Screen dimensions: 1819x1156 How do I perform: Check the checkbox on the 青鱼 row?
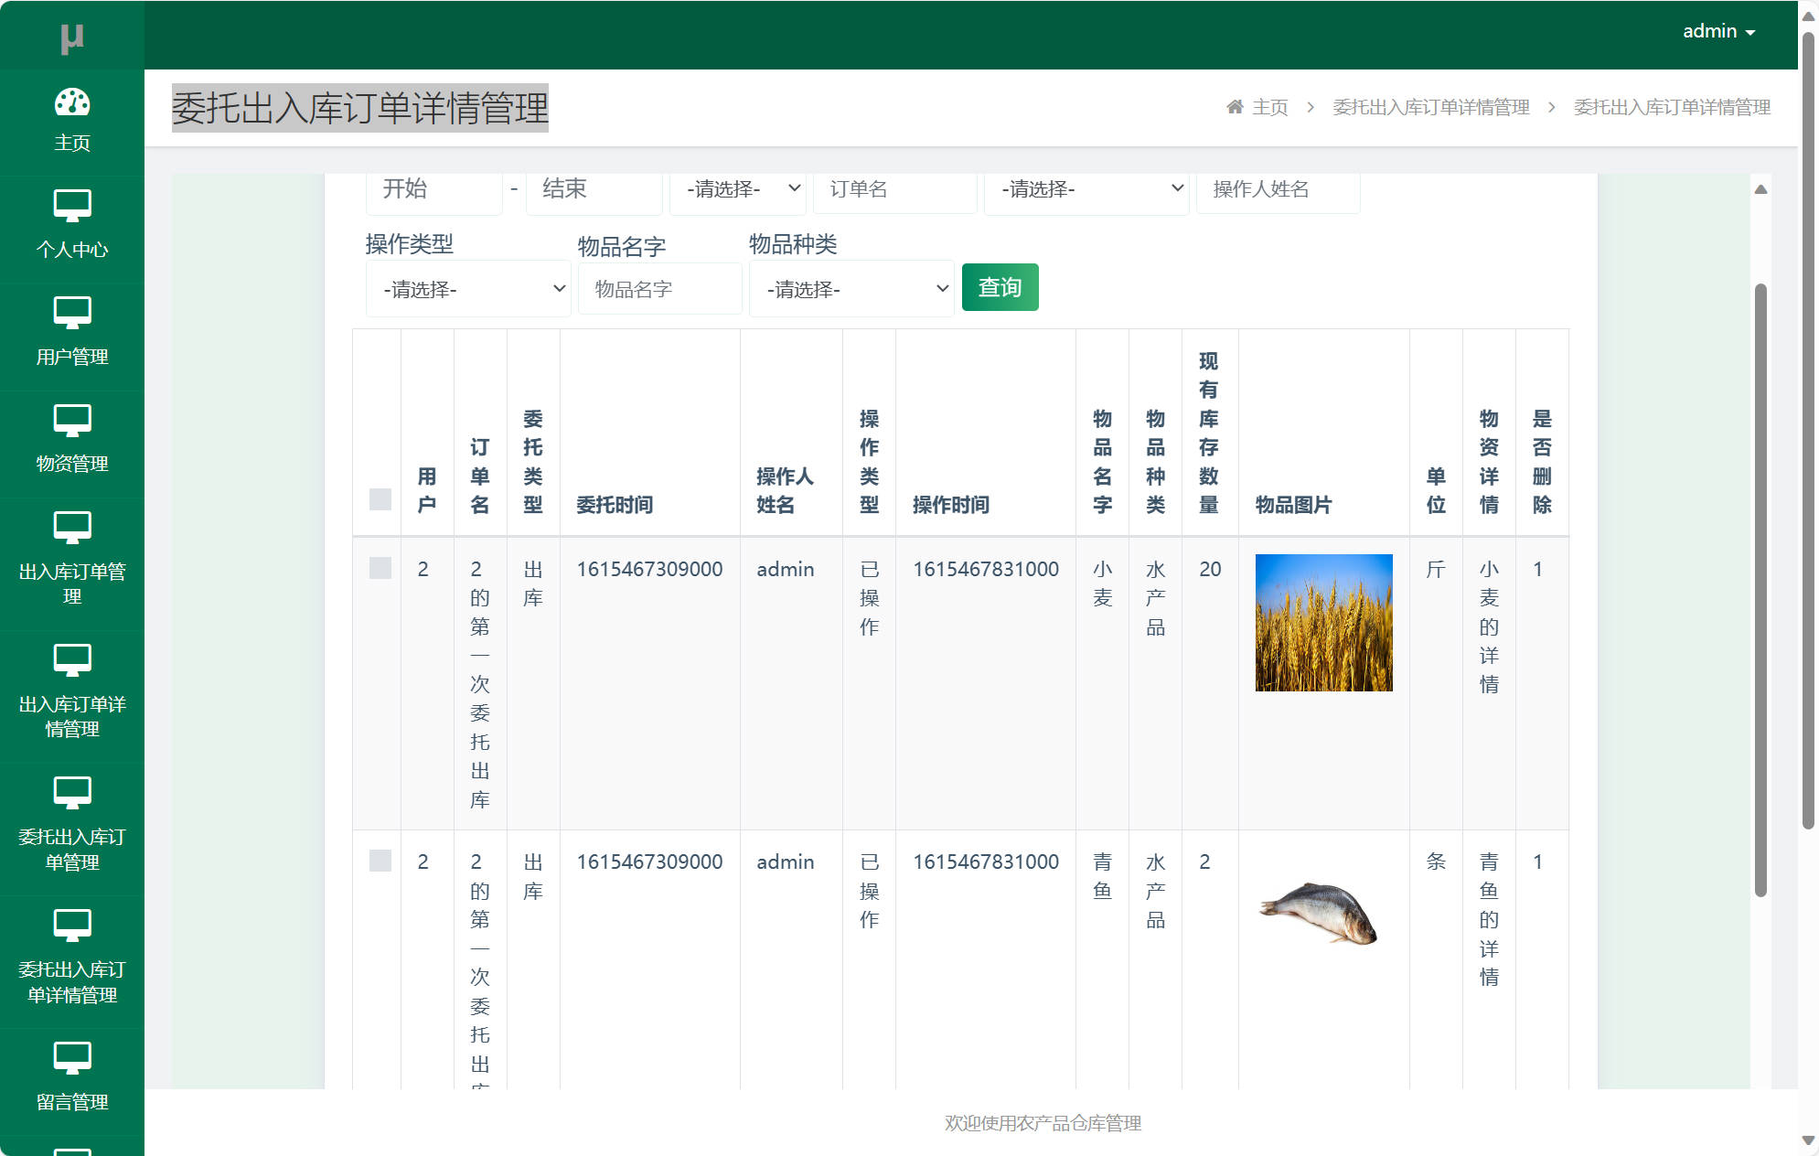click(380, 861)
